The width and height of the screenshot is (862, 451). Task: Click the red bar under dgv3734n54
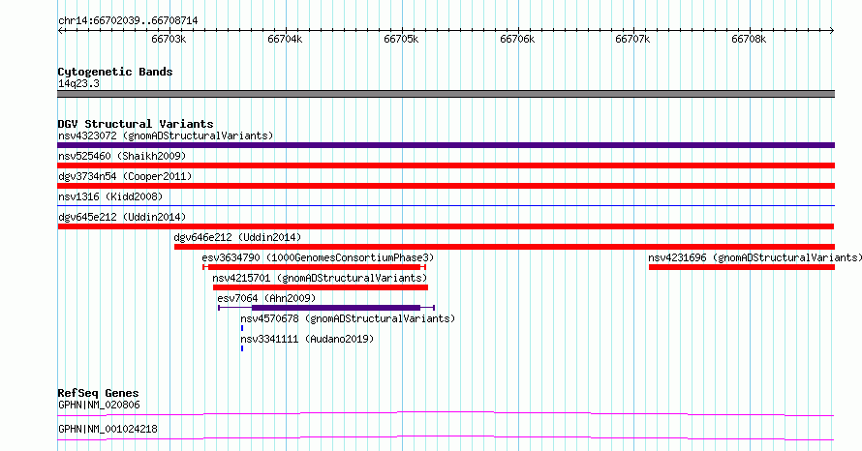coord(446,186)
